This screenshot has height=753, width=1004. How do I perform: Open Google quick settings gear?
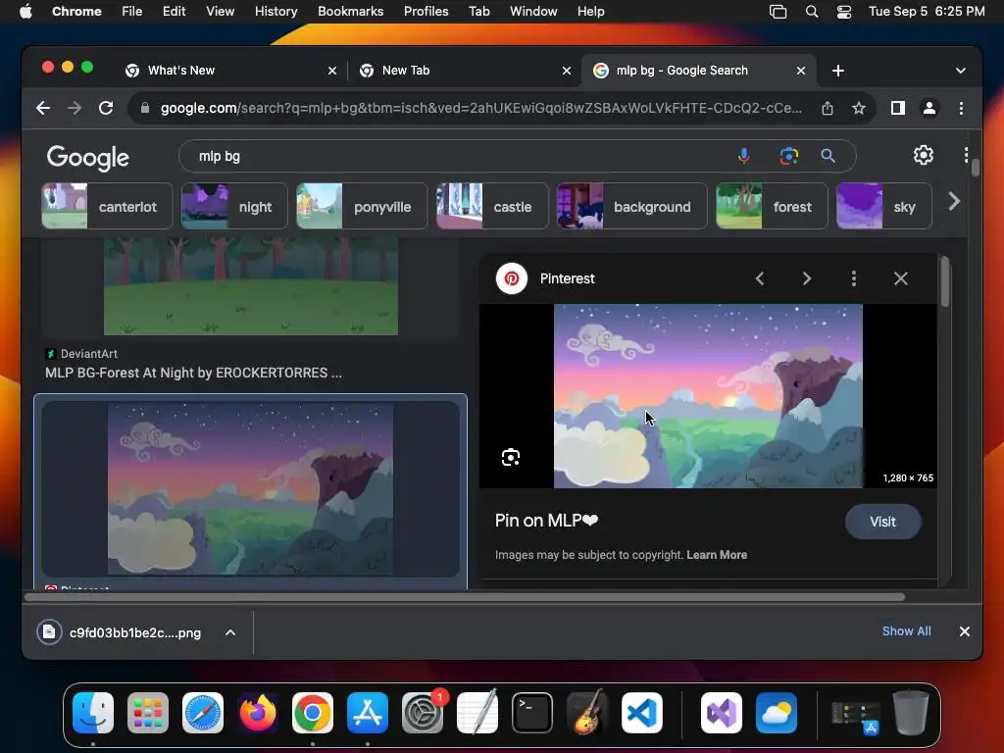click(923, 155)
